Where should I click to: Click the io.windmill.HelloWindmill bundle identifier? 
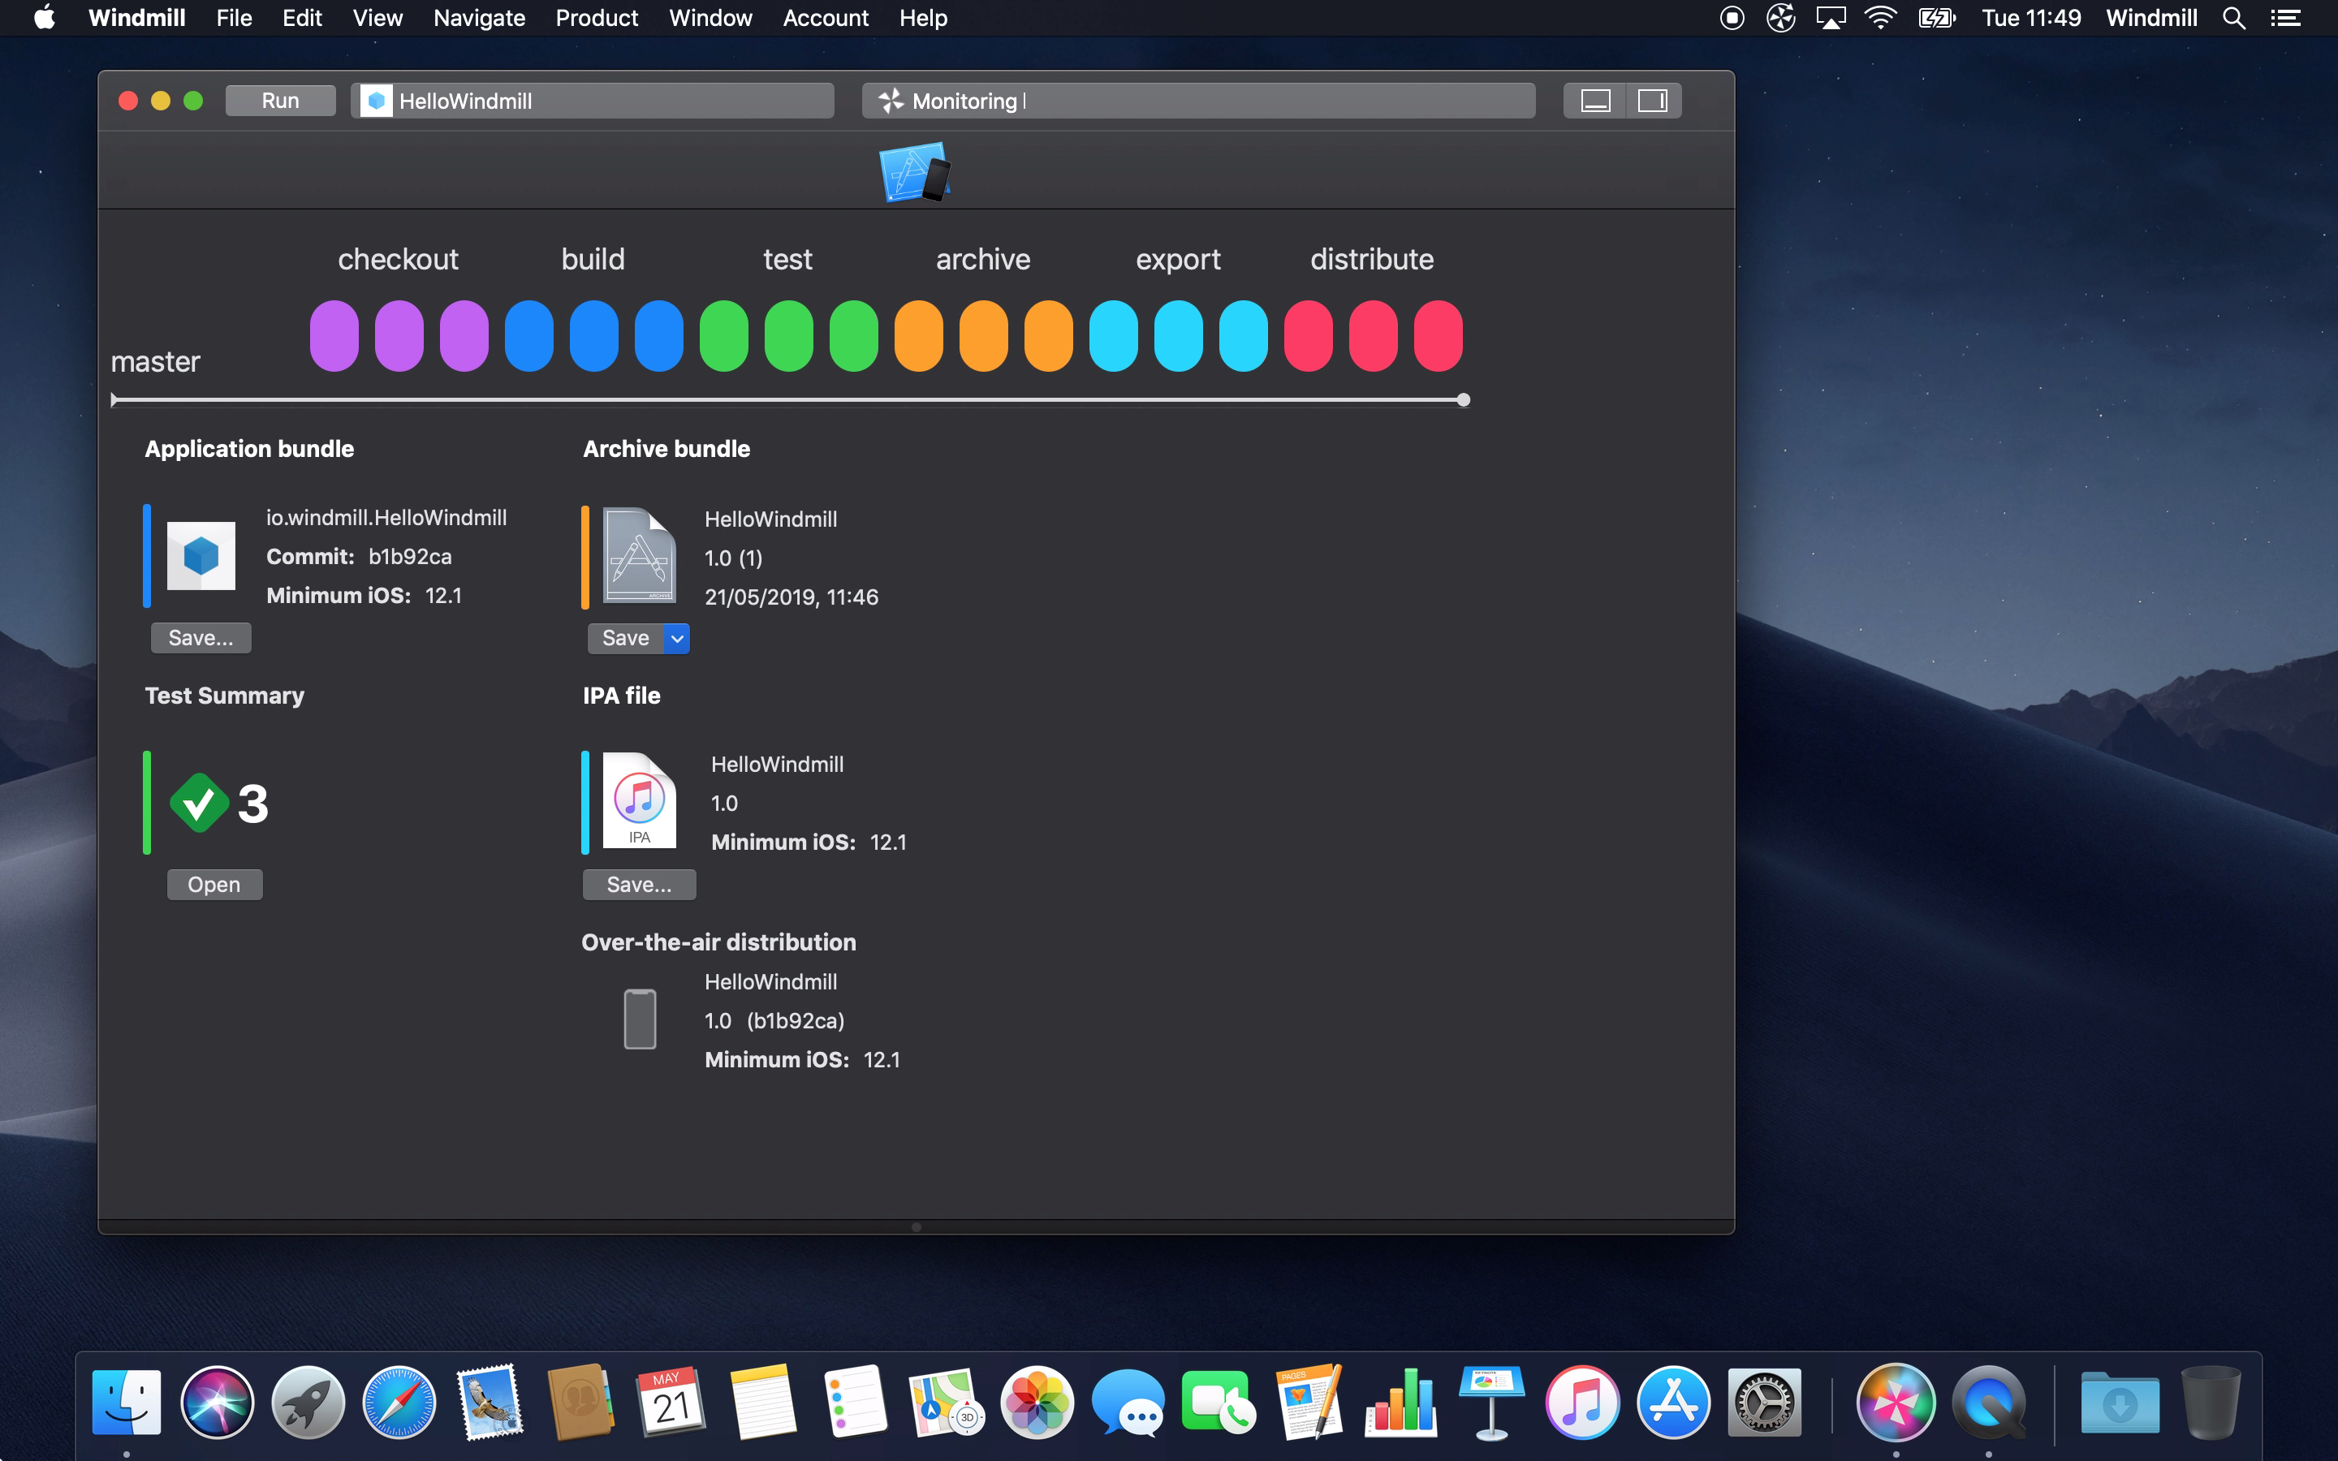click(x=386, y=518)
